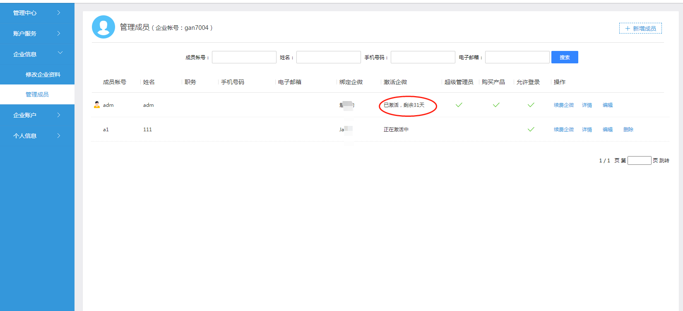Go to 修改企业资料 submenu item

pos(43,75)
